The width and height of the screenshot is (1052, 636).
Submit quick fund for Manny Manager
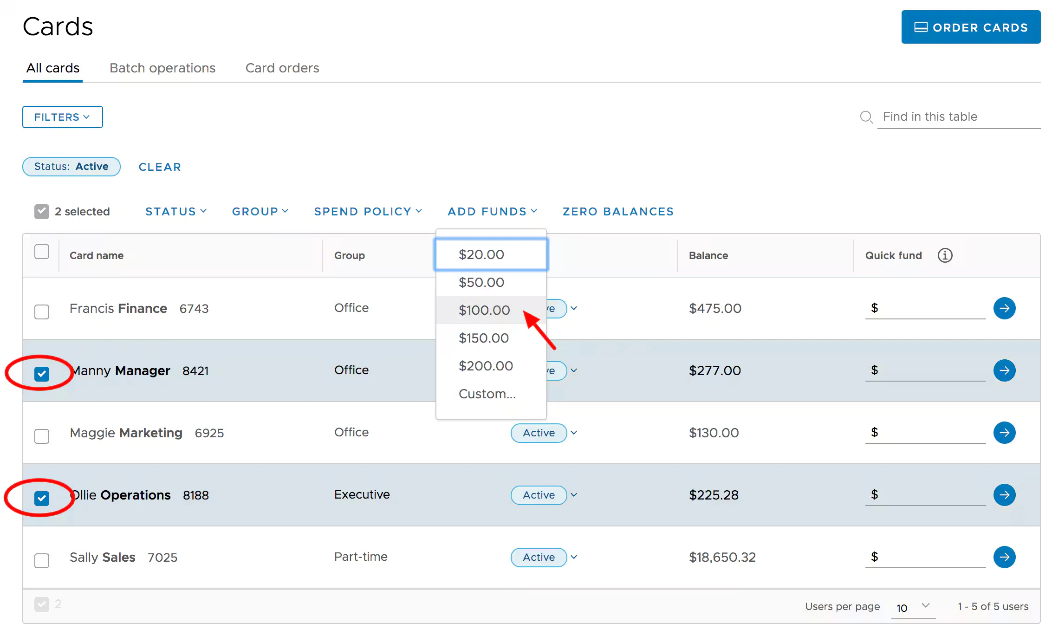point(1004,370)
